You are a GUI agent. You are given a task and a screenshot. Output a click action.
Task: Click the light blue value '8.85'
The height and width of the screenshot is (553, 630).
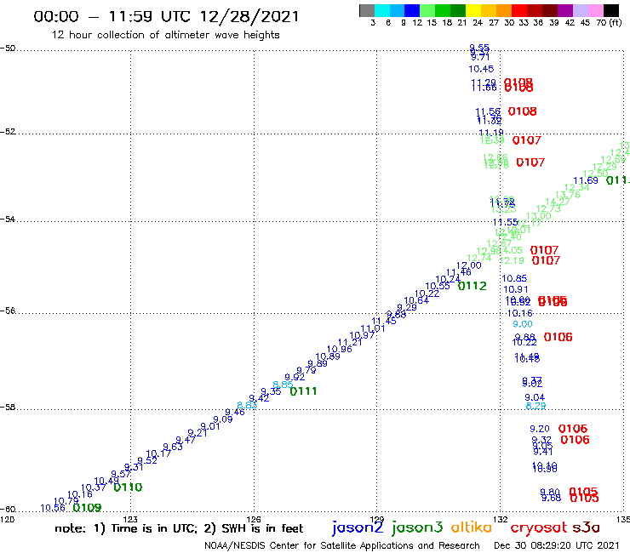pos(283,385)
